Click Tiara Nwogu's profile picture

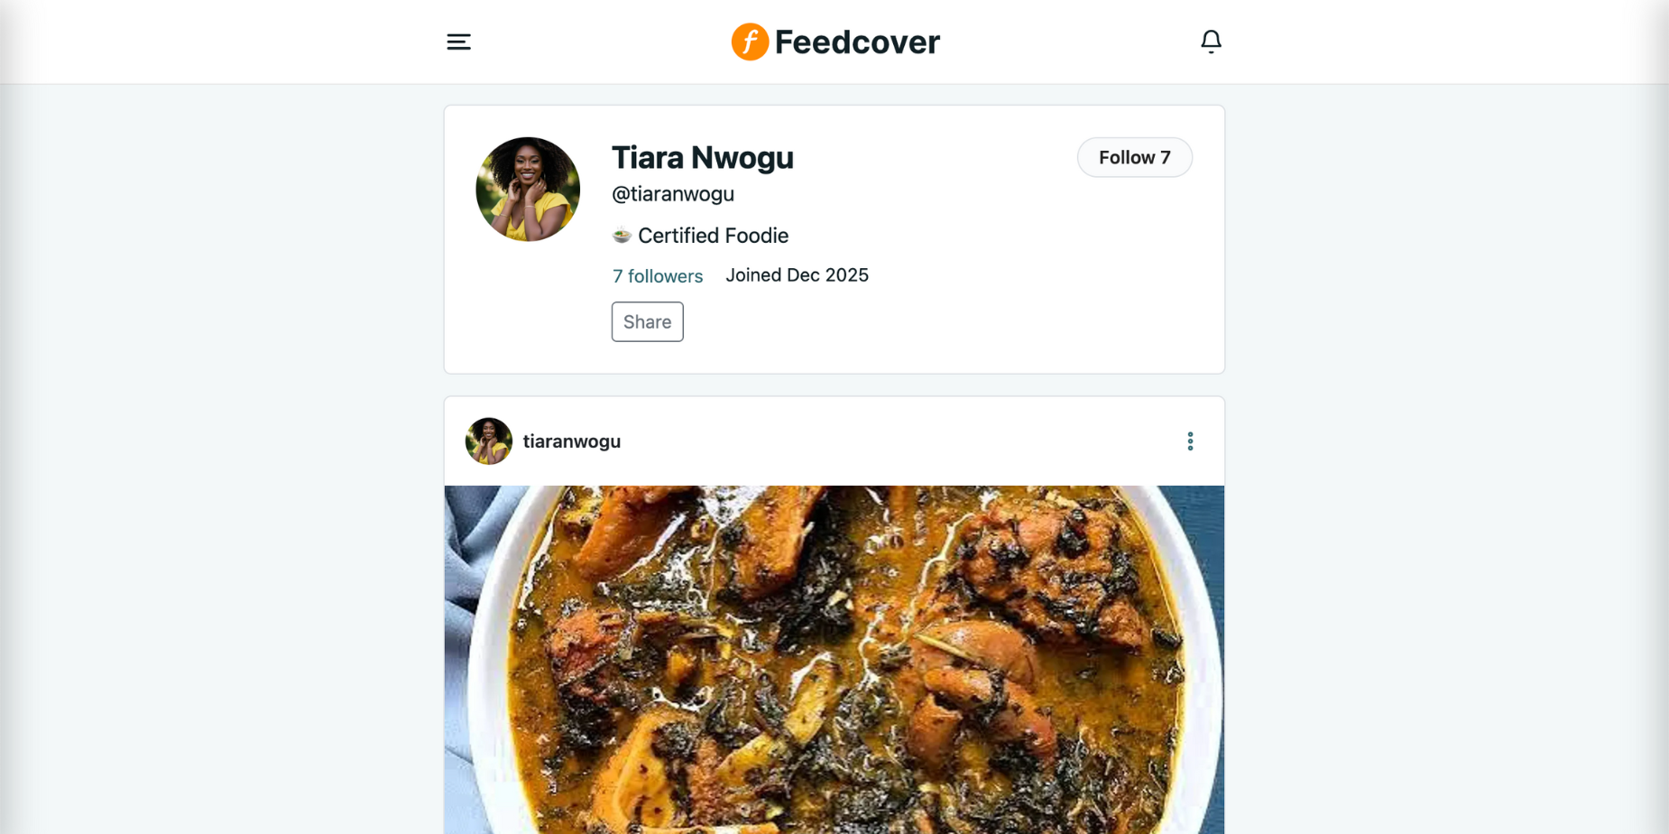pos(528,189)
